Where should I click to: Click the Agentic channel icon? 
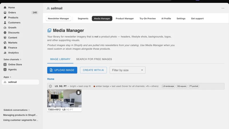point(5,69)
